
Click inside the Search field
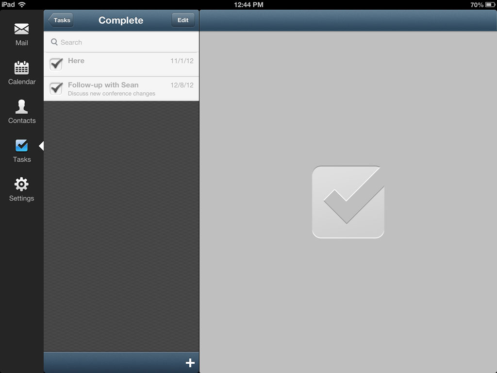pos(121,42)
